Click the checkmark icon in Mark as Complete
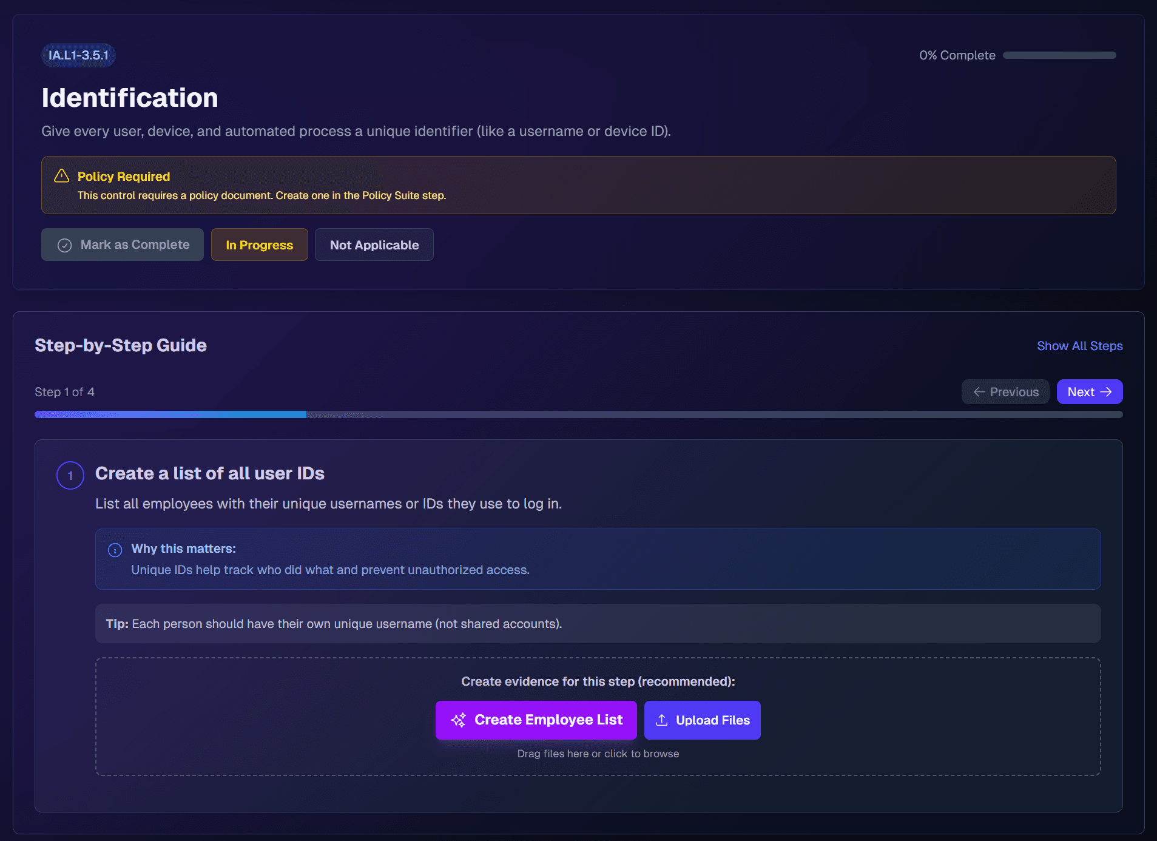1157x841 pixels. click(x=64, y=245)
